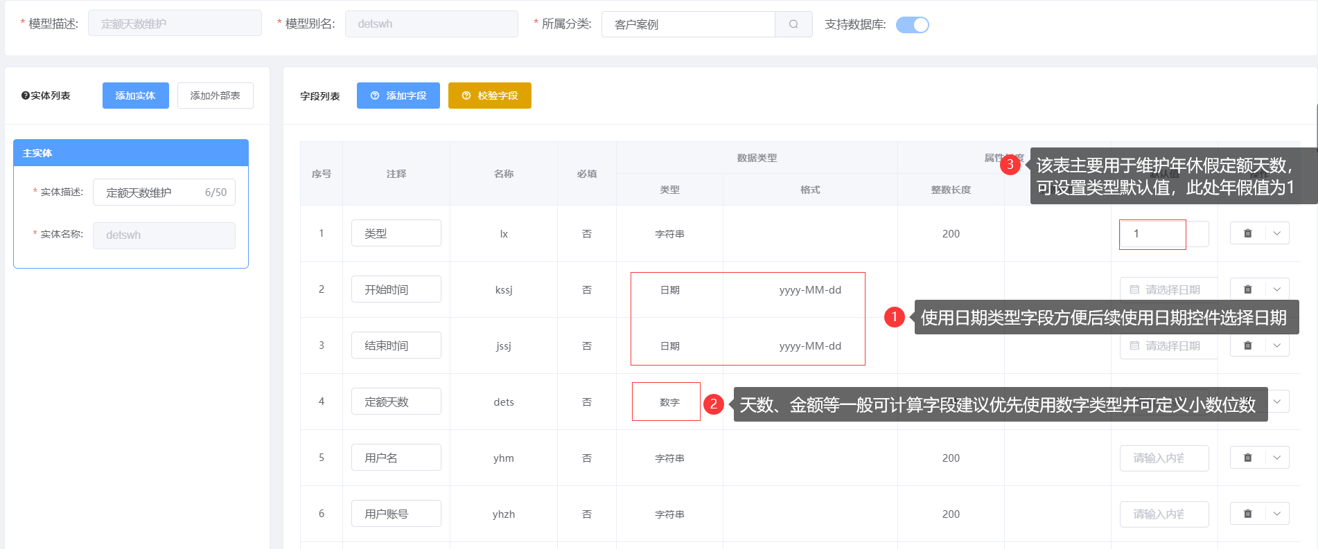1318x549 pixels.
Task: Click the 定额天数 annotation input box
Action: click(396, 402)
